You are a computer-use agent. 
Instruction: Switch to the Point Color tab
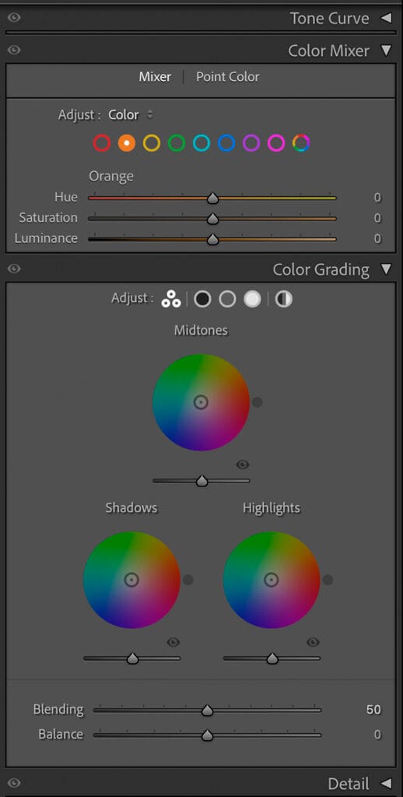(x=228, y=77)
